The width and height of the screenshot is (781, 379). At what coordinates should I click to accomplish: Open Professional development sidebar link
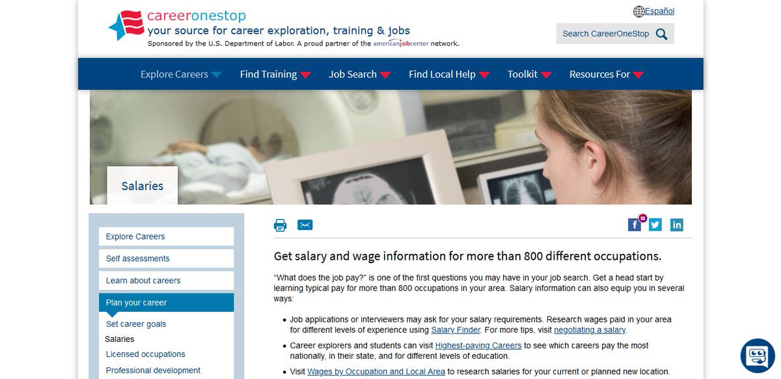153,371
